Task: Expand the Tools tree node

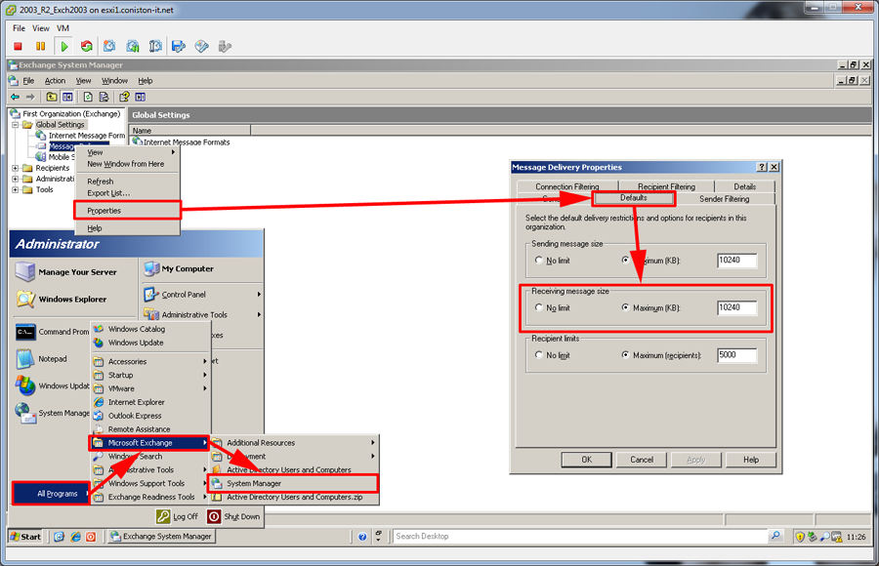Action: [15, 190]
